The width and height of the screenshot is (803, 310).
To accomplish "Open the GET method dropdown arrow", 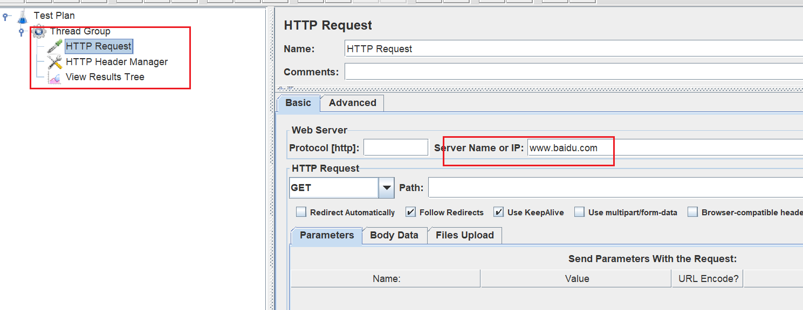I will (387, 188).
